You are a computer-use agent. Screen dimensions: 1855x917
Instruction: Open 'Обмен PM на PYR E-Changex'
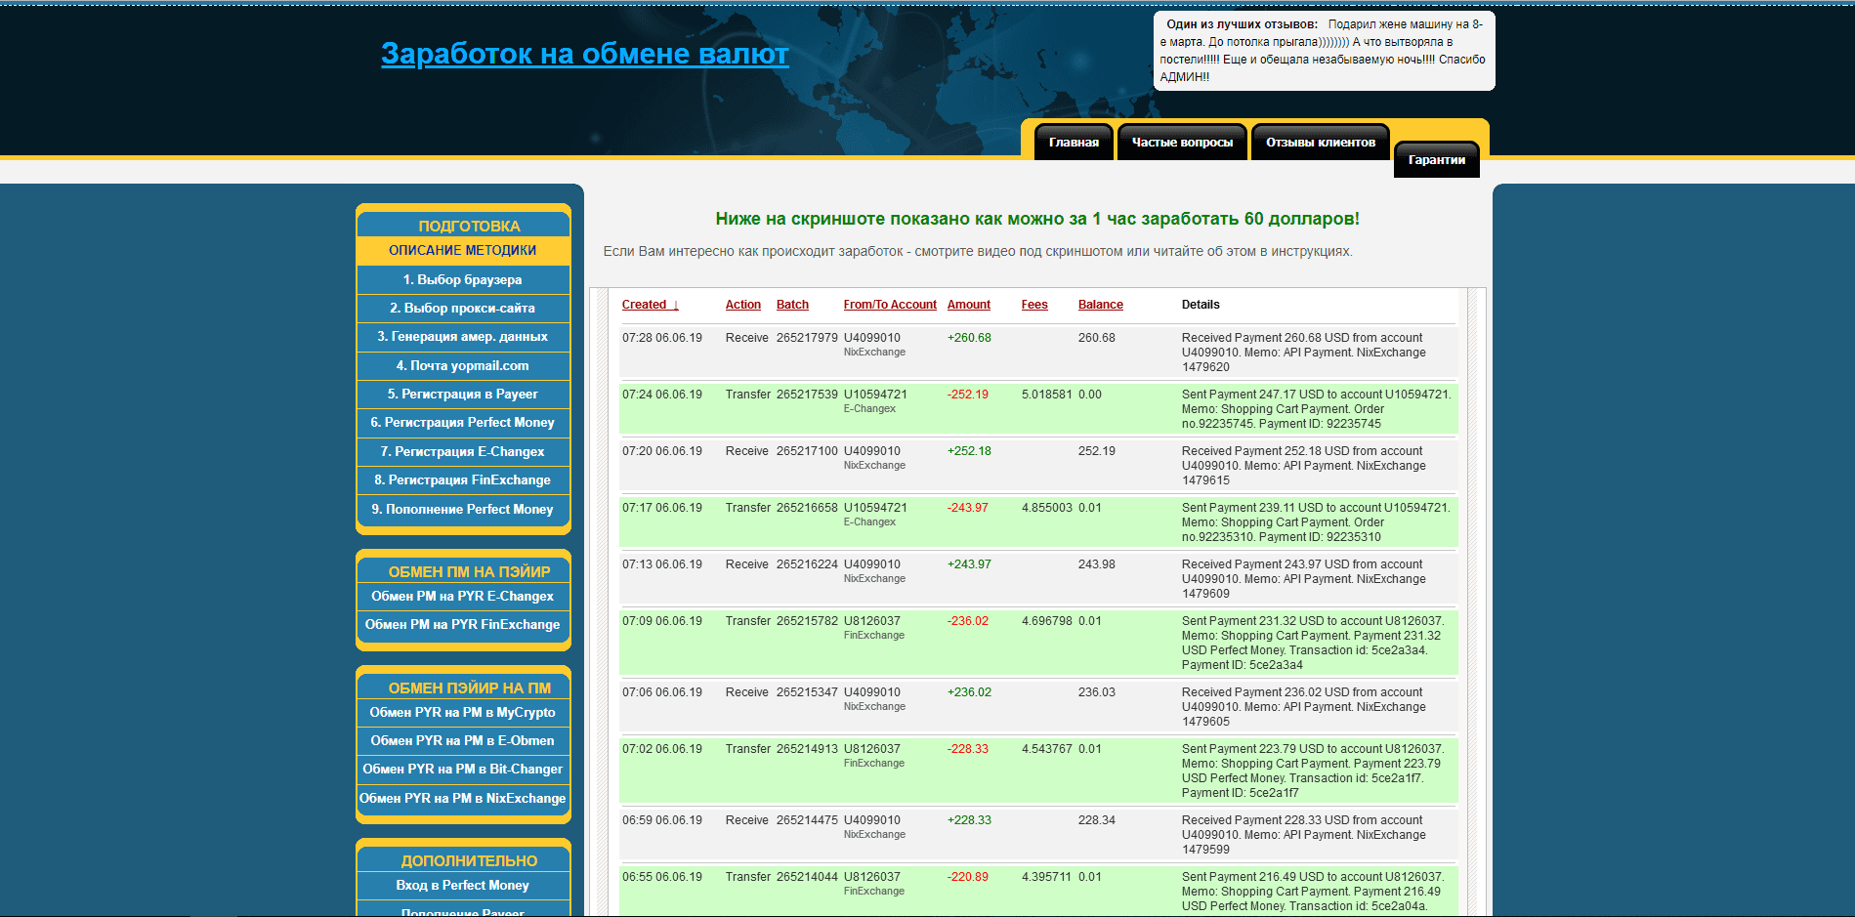tap(462, 597)
